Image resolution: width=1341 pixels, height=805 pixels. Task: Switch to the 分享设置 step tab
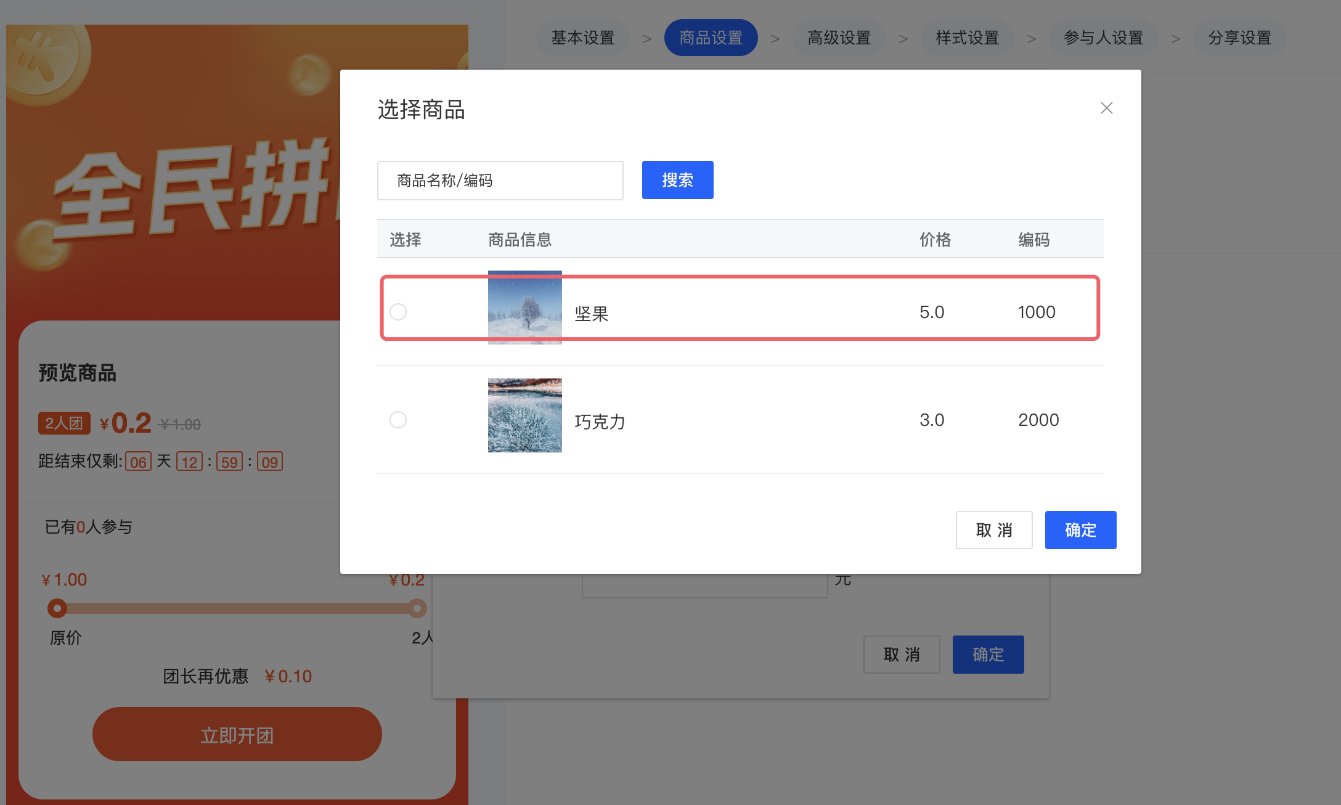(x=1239, y=38)
